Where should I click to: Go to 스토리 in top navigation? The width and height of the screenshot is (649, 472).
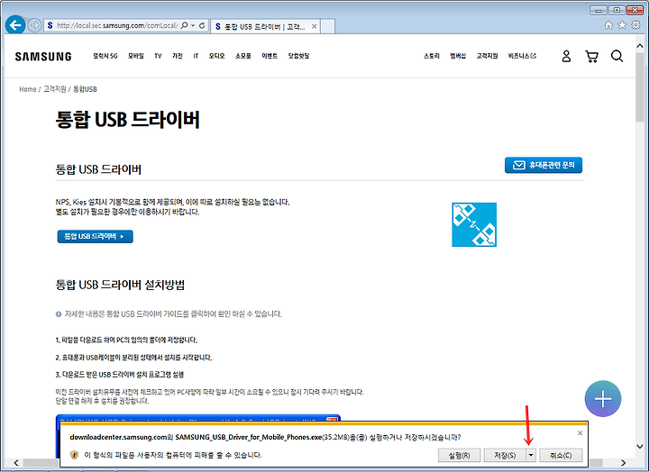pyautogui.click(x=431, y=56)
